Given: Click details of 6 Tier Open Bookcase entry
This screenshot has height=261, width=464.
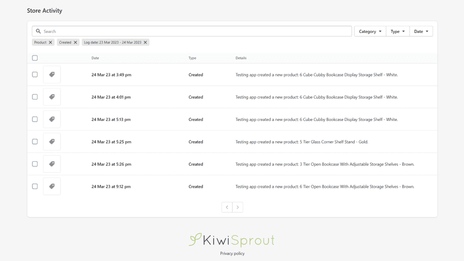Looking at the screenshot, I should click(325, 187).
